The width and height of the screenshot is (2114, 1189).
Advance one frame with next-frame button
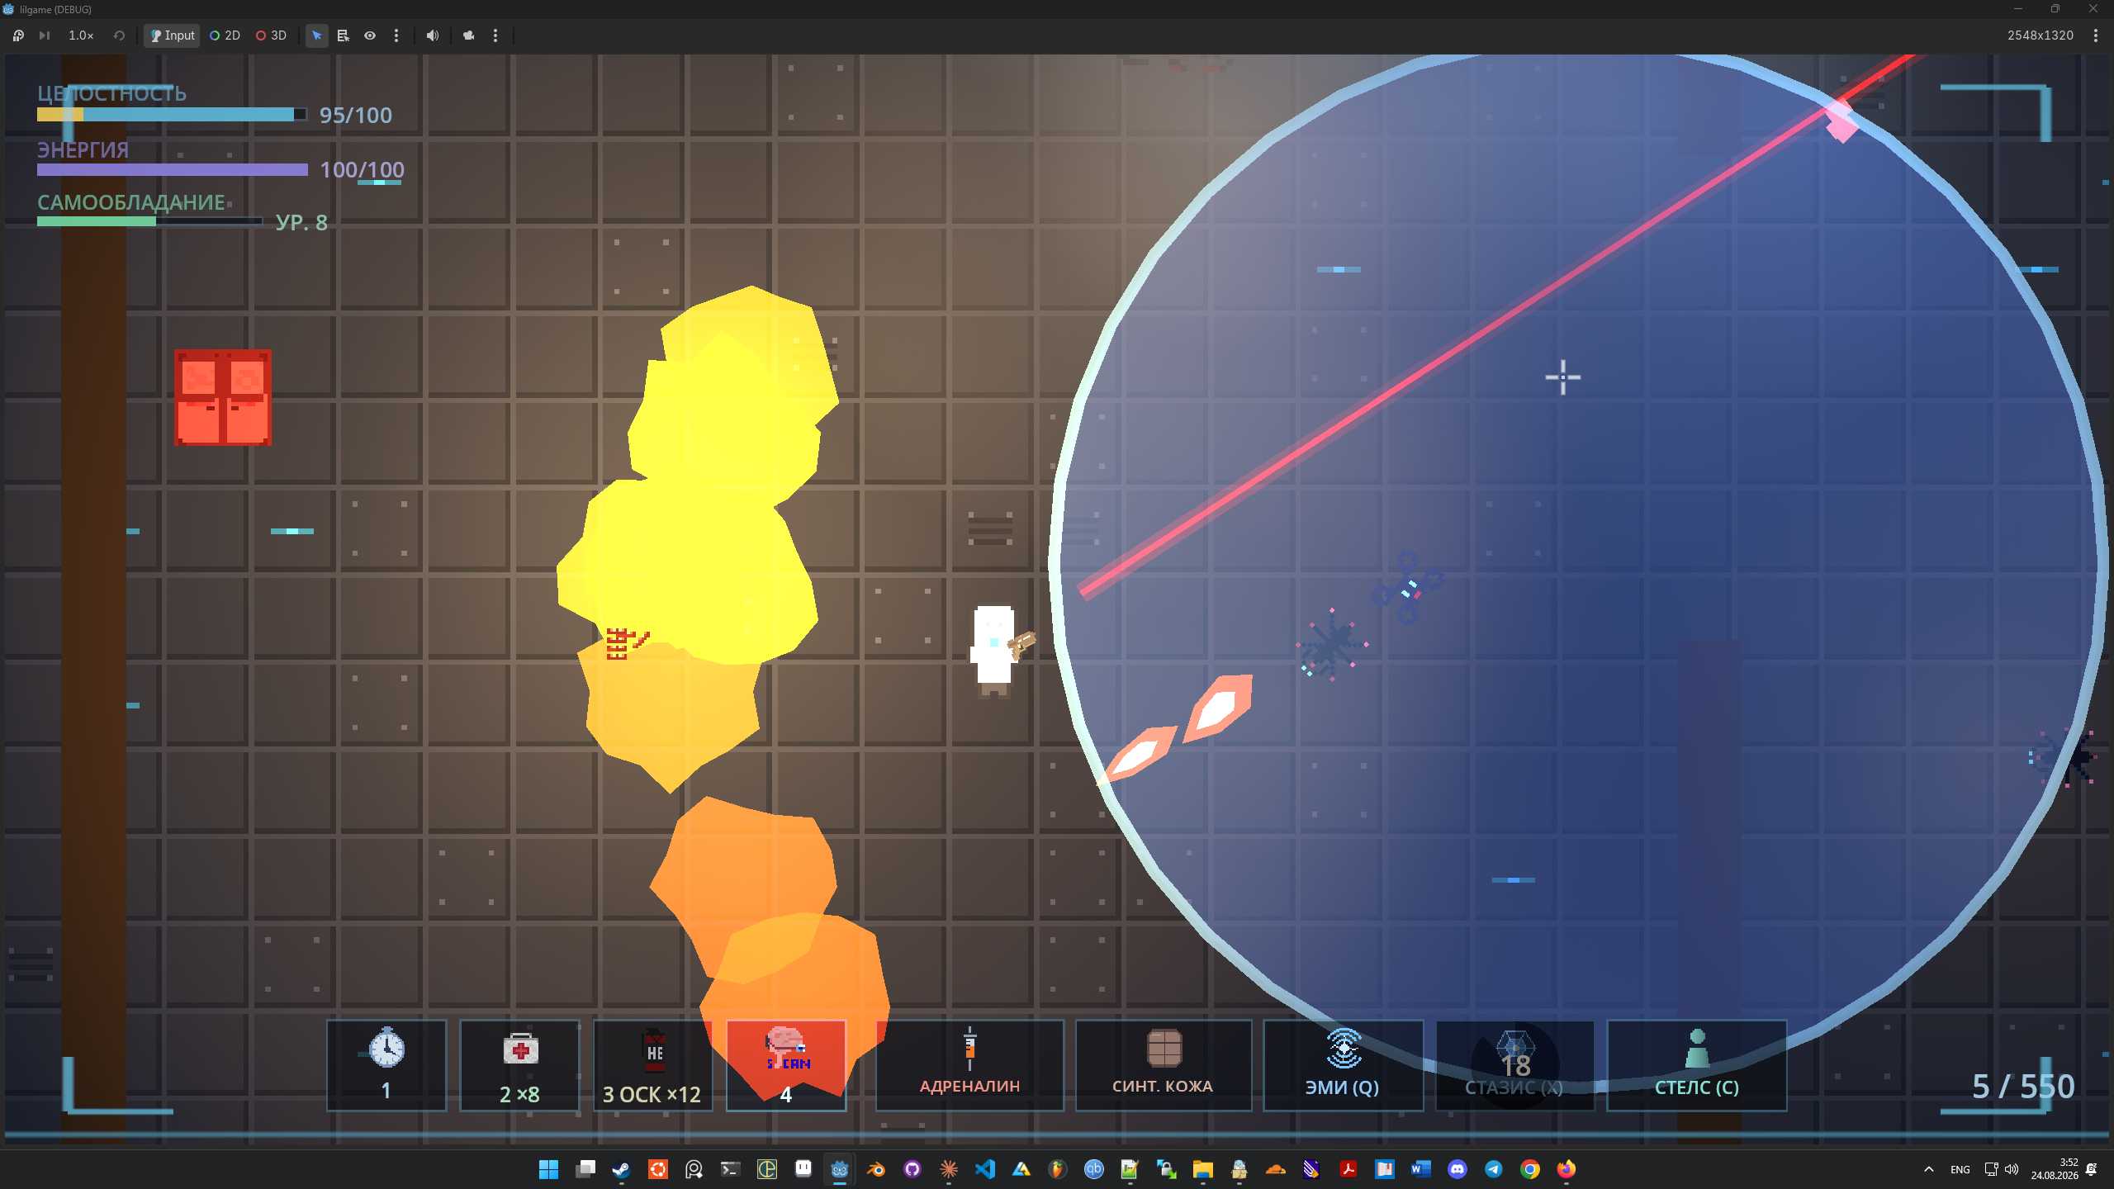click(x=45, y=36)
